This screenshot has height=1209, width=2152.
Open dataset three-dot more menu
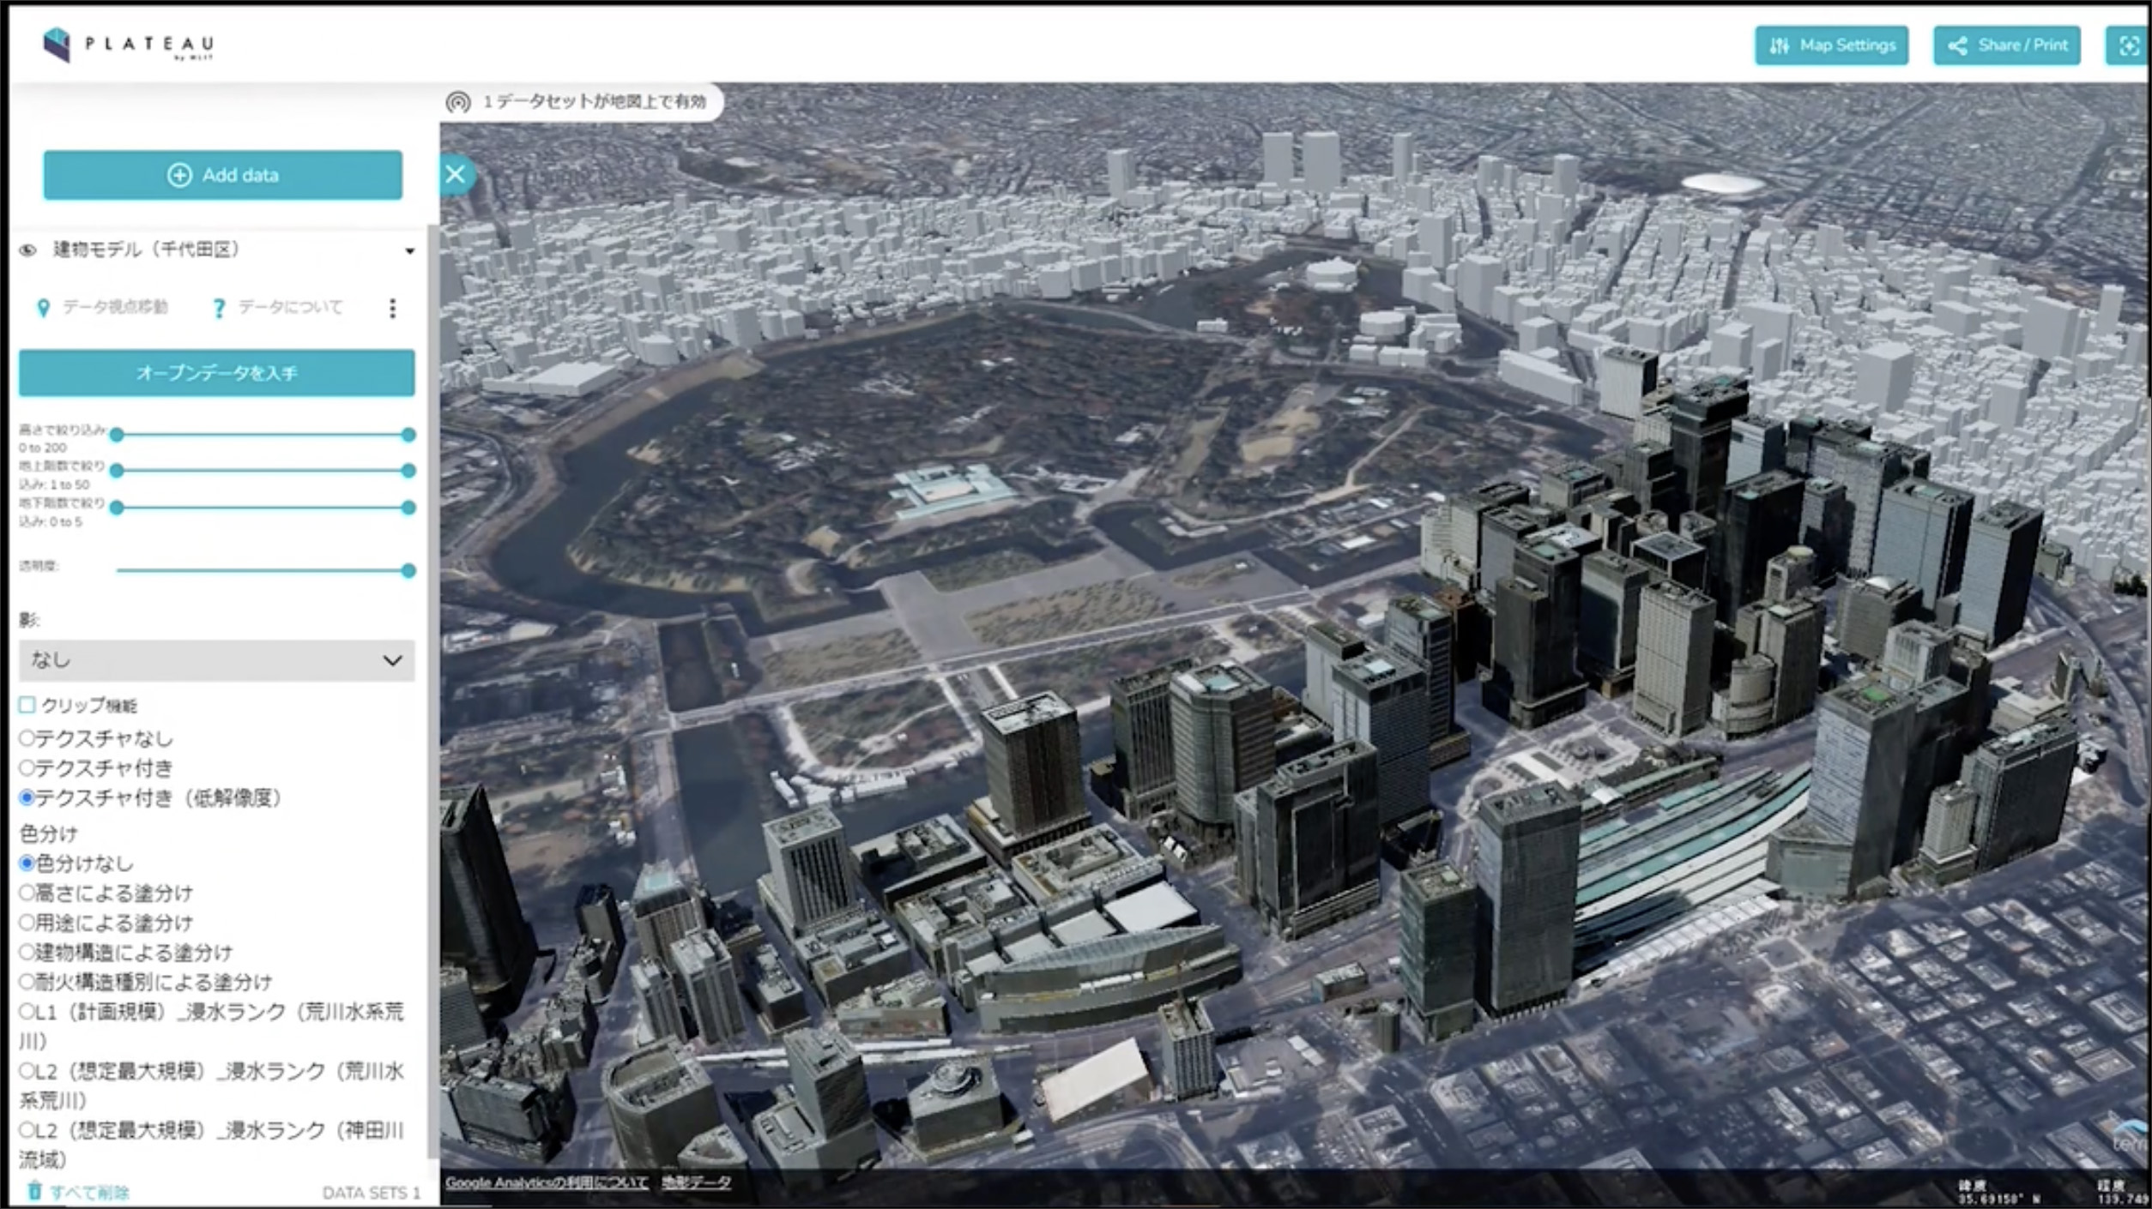pyautogui.click(x=393, y=309)
